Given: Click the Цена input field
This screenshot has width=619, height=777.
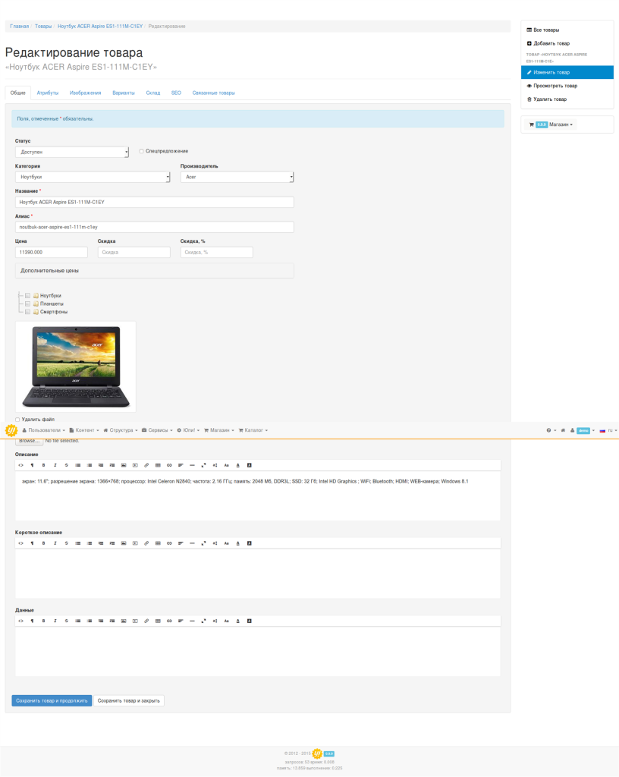Looking at the screenshot, I should point(52,252).
